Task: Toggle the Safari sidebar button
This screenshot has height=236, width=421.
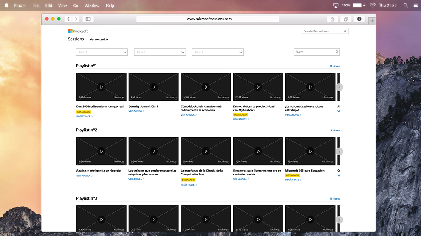Action: [88, 19]
